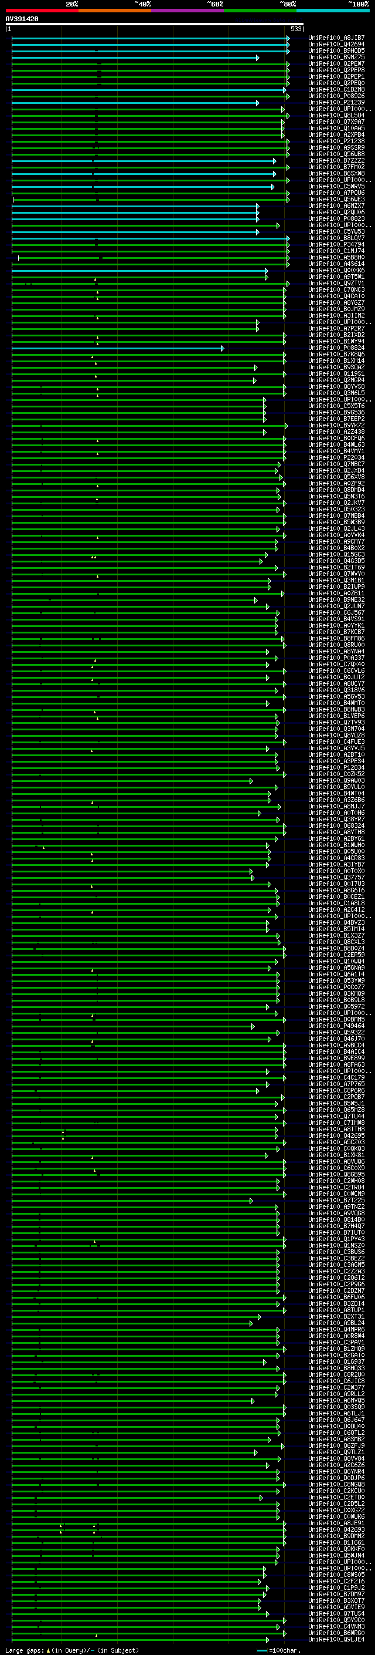
Task: Select label UniRef100_B7FM02
Action: [x=336, y=167]
